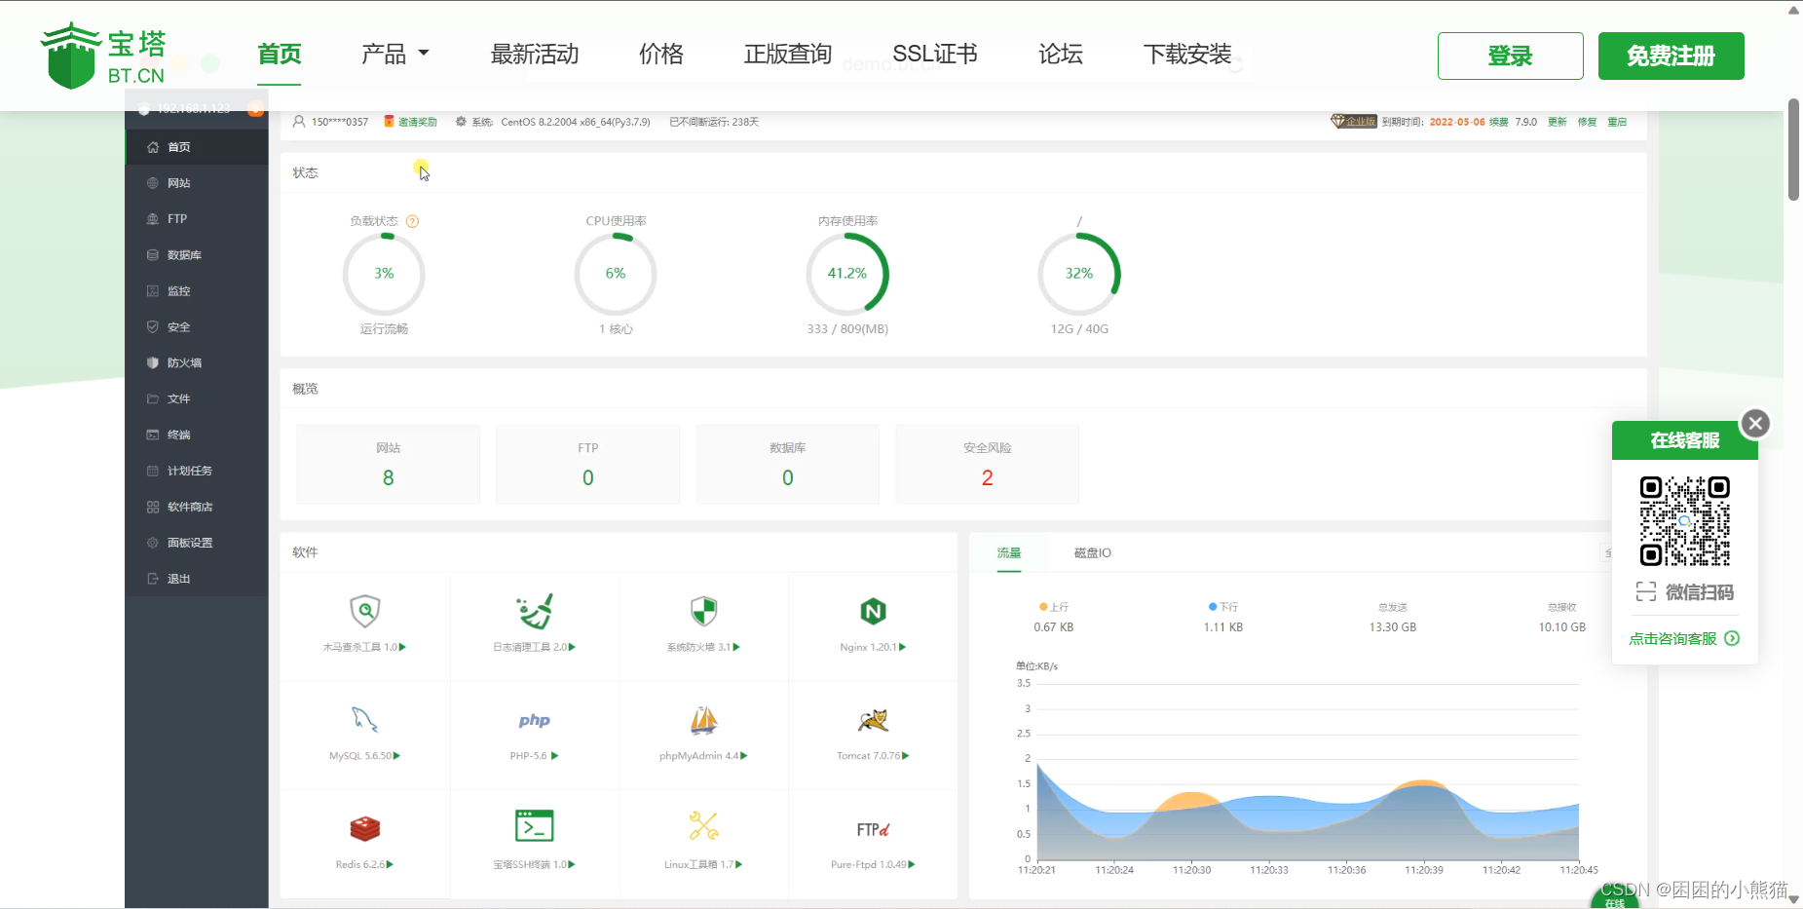The image size is (1803, 909).
Task: Open 下载安装 in top navigation
Action: (x=1187, y=55)
